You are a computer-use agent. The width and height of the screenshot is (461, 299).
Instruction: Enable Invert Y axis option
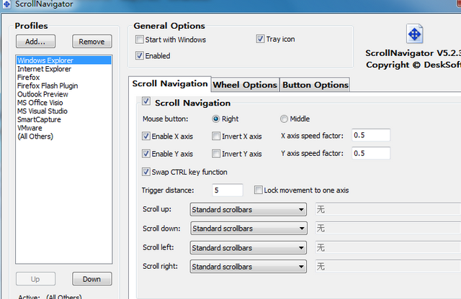pyautogui.click(x=216, y=154)
